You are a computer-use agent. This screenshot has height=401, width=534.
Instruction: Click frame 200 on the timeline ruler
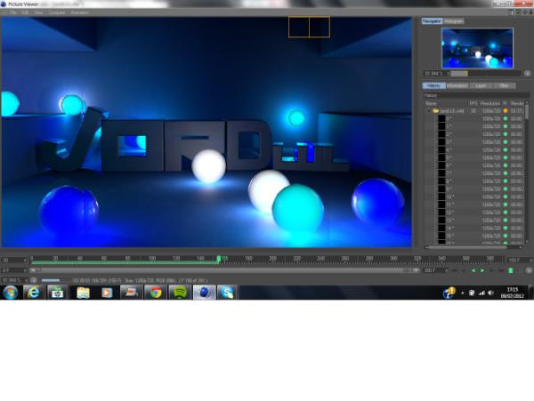(273, 259)
